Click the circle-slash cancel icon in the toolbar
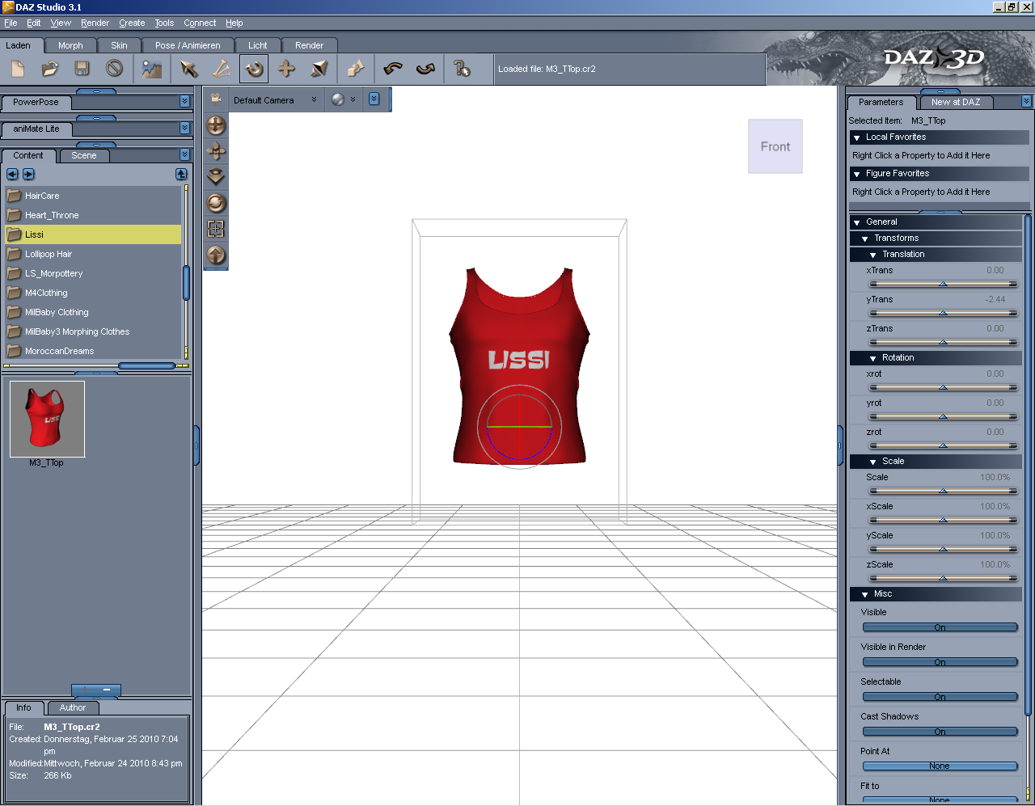The width and height of the screenshot is (1035, 806). [114, 69]
